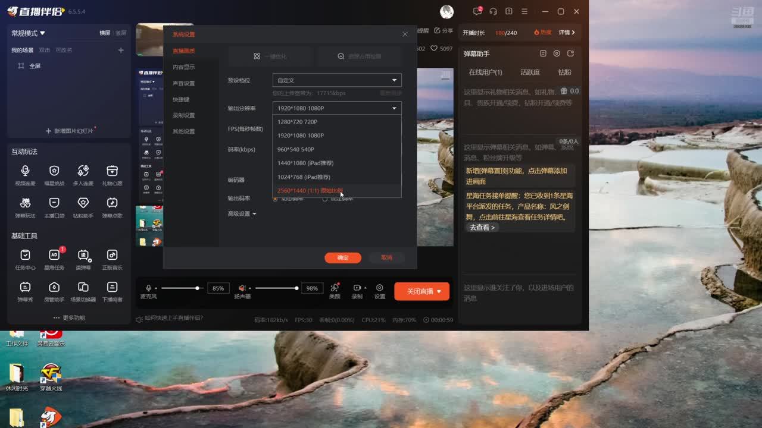
Task: Open the 礼物心愿 gift wish tool
Action: coord(112,175)
